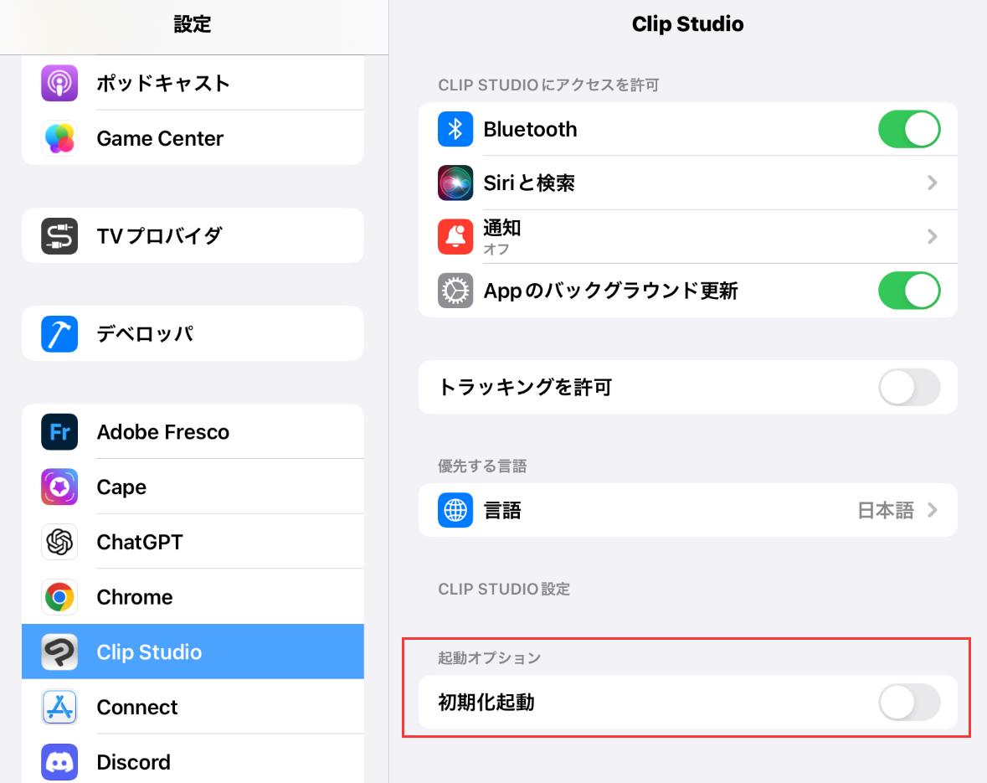Tap the Clip Studio page title

(x=688, y=24)
